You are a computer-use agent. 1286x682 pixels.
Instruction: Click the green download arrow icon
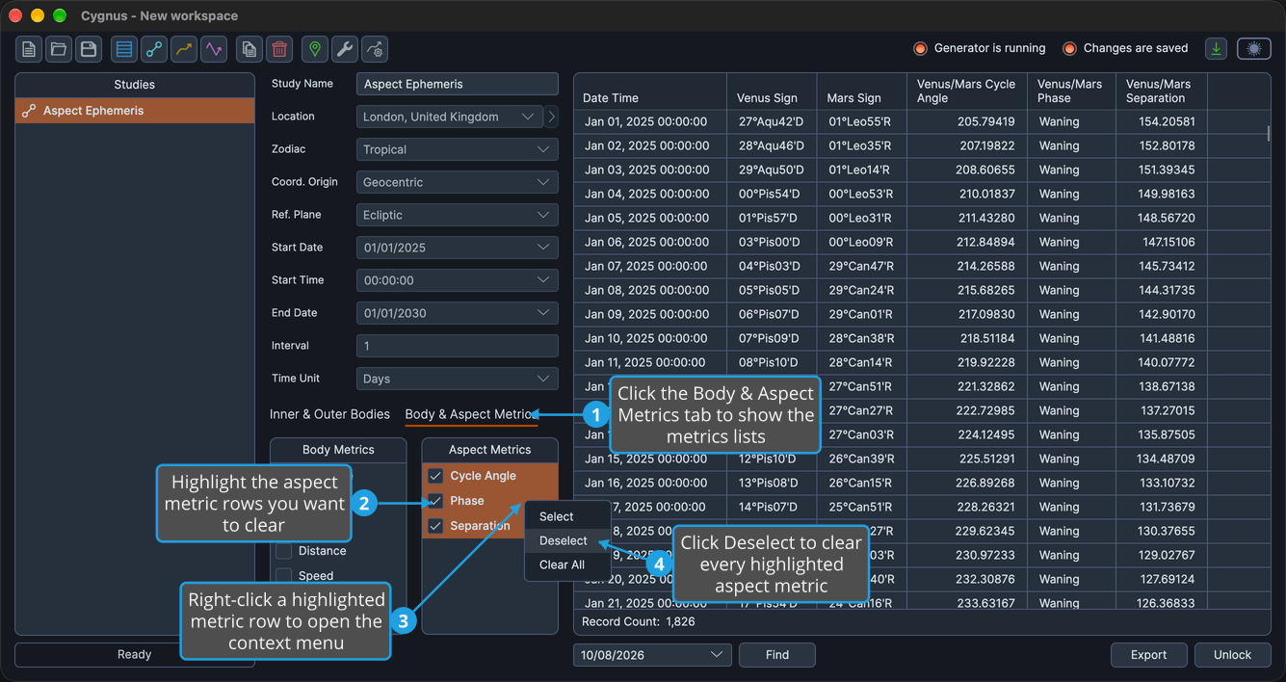(1217, 48)
